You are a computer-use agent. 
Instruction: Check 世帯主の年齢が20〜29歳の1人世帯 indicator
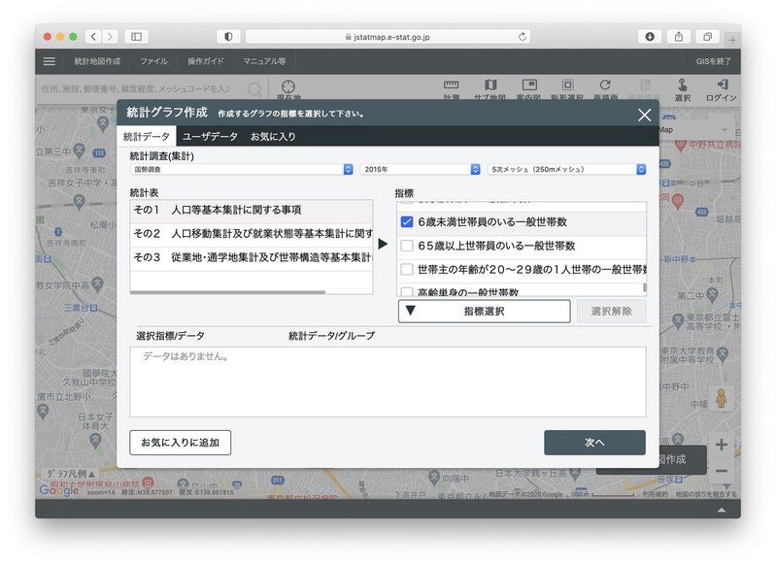point(407,269)
